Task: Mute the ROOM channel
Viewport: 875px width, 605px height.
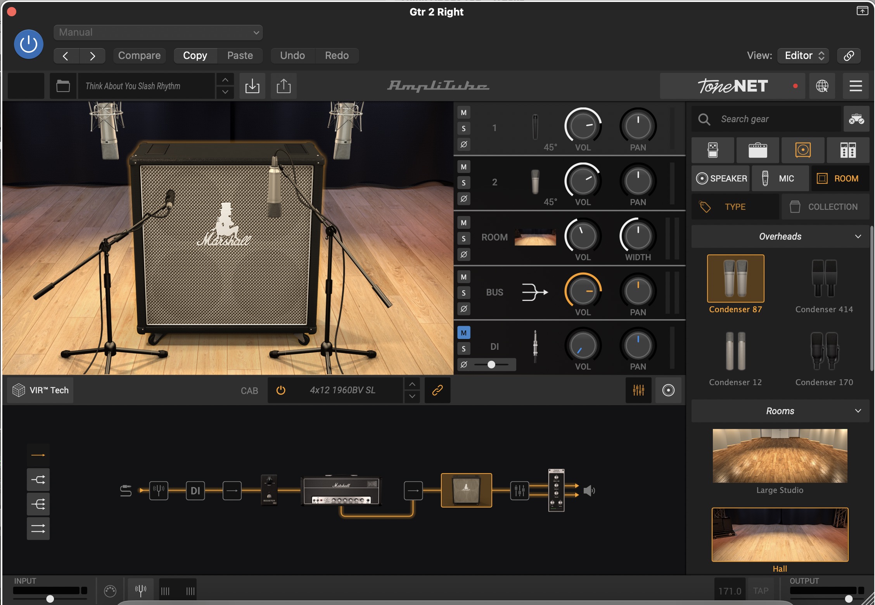Action: click(463, 223)
